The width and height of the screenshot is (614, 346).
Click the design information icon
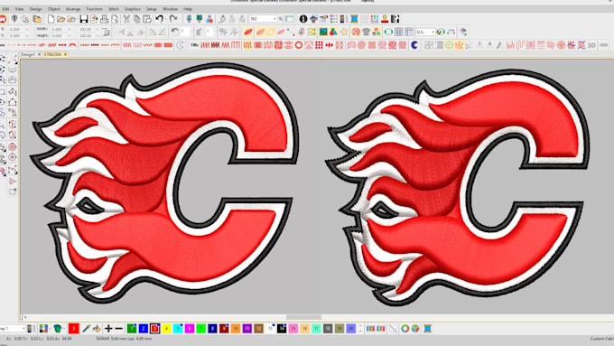point(303,19)
